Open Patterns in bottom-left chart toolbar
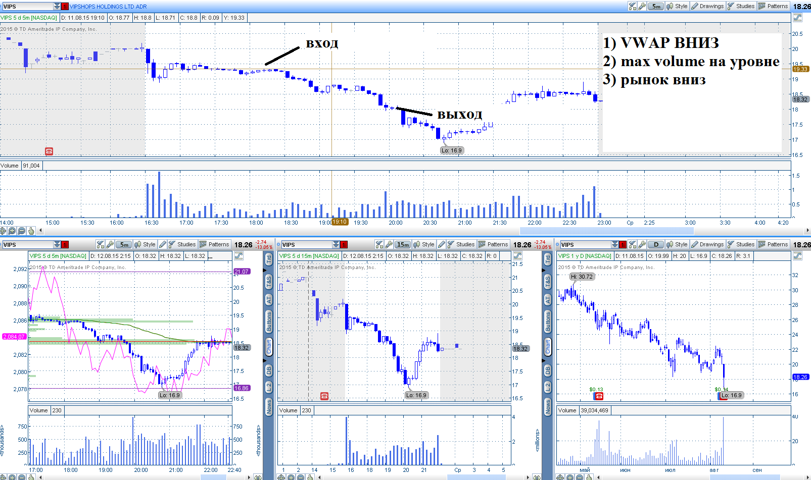Image resolution: width=811 pixels, height=480 pixels. tap(214, 244)
